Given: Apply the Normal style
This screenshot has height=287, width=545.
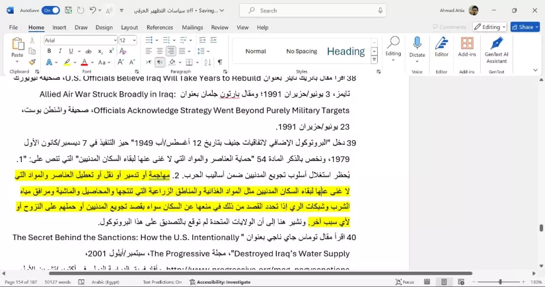Looking at the screenshot, I should [x=256, y=51].
